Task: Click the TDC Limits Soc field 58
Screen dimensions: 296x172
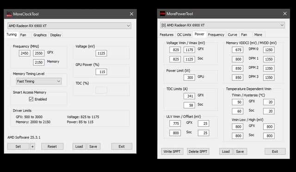Action: coord(189,105)
